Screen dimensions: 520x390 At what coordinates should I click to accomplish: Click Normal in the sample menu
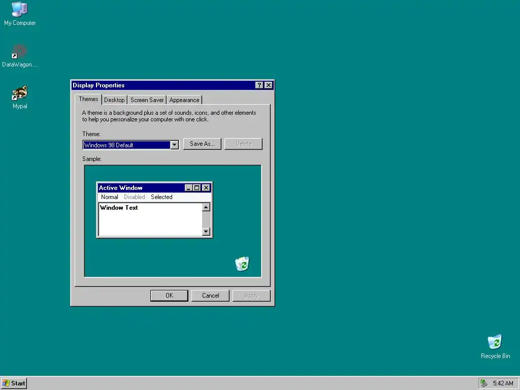tap(110, 197)
